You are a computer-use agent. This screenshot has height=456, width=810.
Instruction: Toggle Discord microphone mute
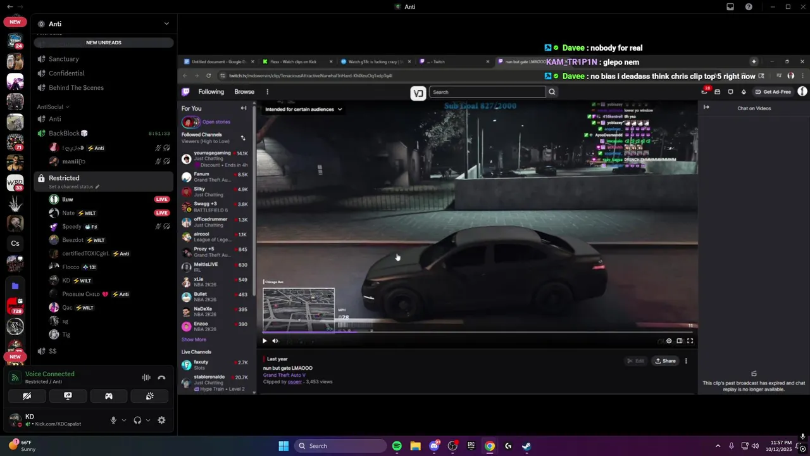click(x=113, y=420)
